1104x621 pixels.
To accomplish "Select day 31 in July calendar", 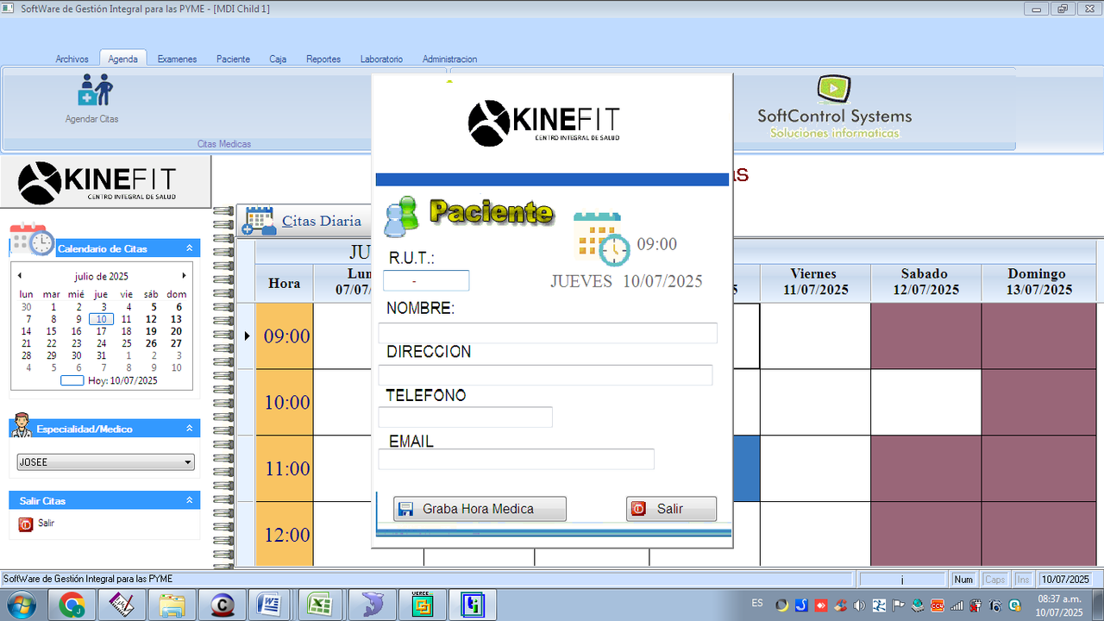I will point(101,355).
